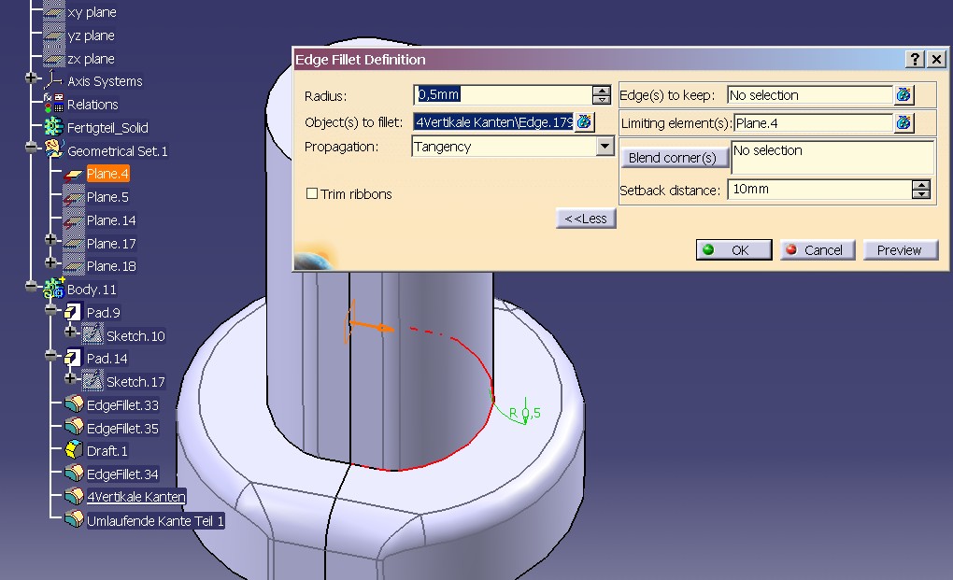Click OK in Edge Fillet Definition

[x=733, y=249]
